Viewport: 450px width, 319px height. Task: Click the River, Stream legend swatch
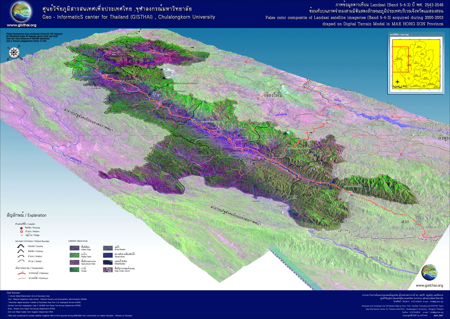click(108, 248)
